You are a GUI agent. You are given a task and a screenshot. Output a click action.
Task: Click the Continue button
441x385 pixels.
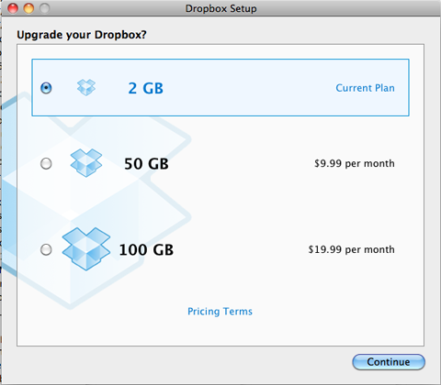(389, 362)
